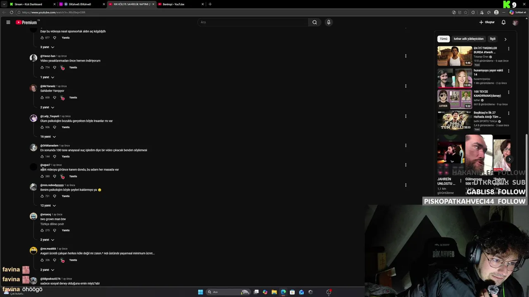The width and height of the screenshot is (529, 297).
Task: Like the comment by @Yavuz-han
Action: pyautogui.click(x=42, y=67)
